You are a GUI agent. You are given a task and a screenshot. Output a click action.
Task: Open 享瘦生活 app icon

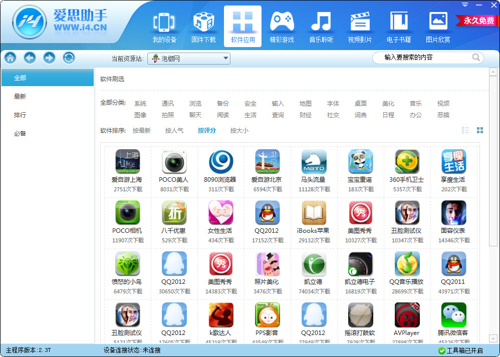(454, 162)
